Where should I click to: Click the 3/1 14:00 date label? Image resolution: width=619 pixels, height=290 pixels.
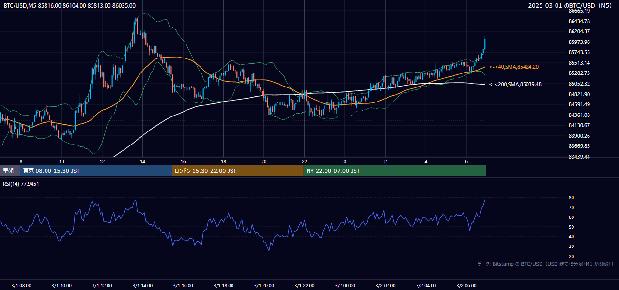click(x=142, y=286)
